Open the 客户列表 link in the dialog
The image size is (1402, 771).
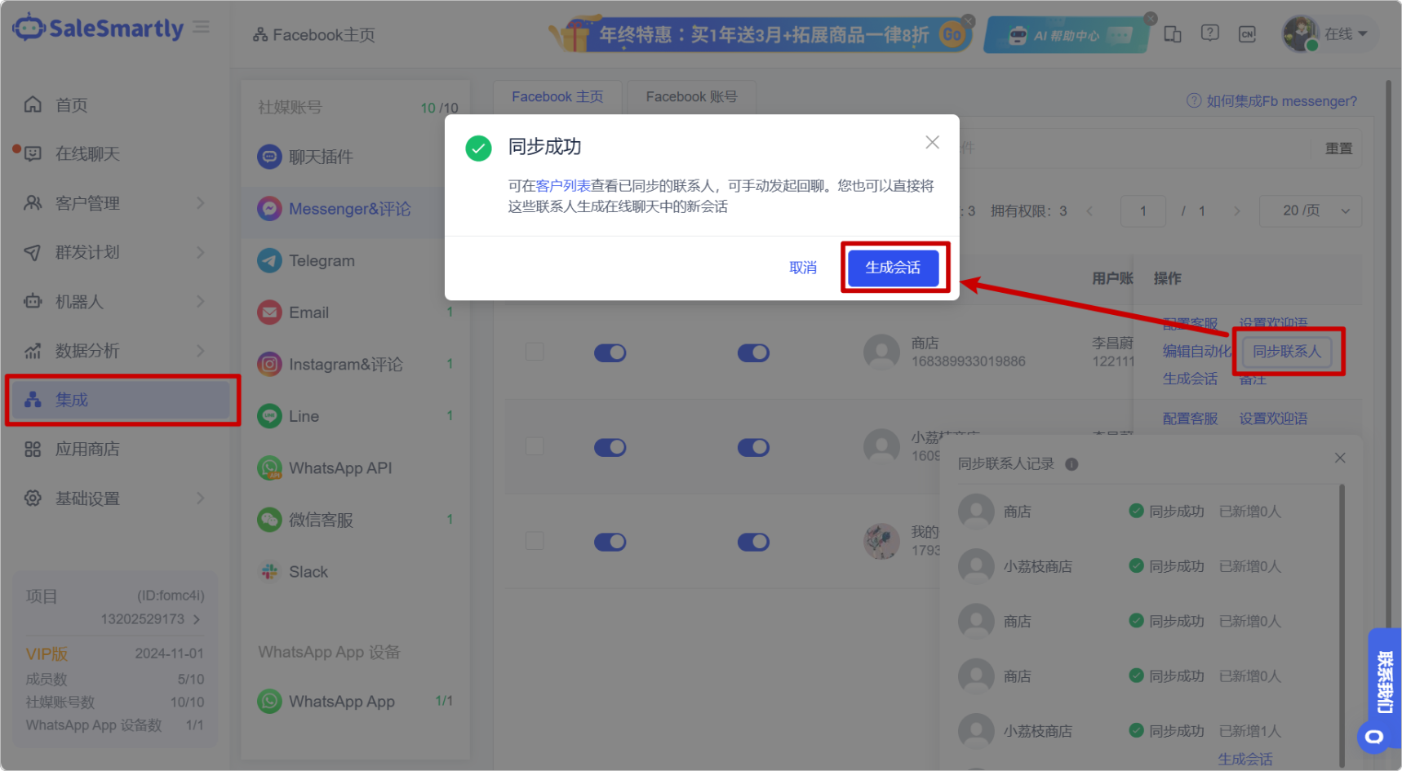[x=563, y=186]
